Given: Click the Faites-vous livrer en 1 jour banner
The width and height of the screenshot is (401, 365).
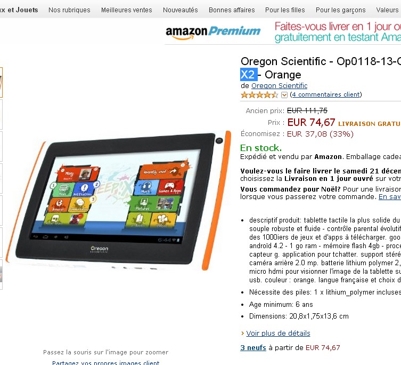Looking at the screenshot, I should (338, 32).
